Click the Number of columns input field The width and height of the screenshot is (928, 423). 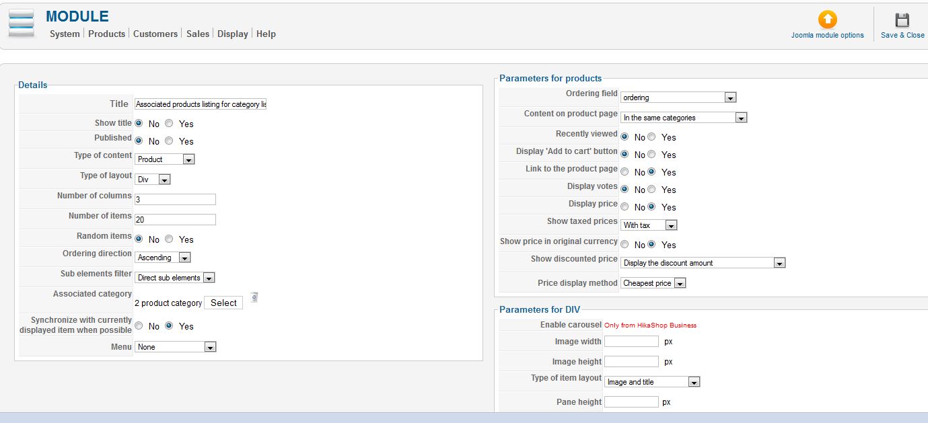[x=175, y=200]
